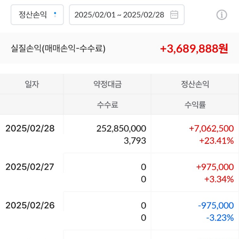Select the -3.23% return rate
The height and width of the screenshot is (239, 239).
(219, 218)
